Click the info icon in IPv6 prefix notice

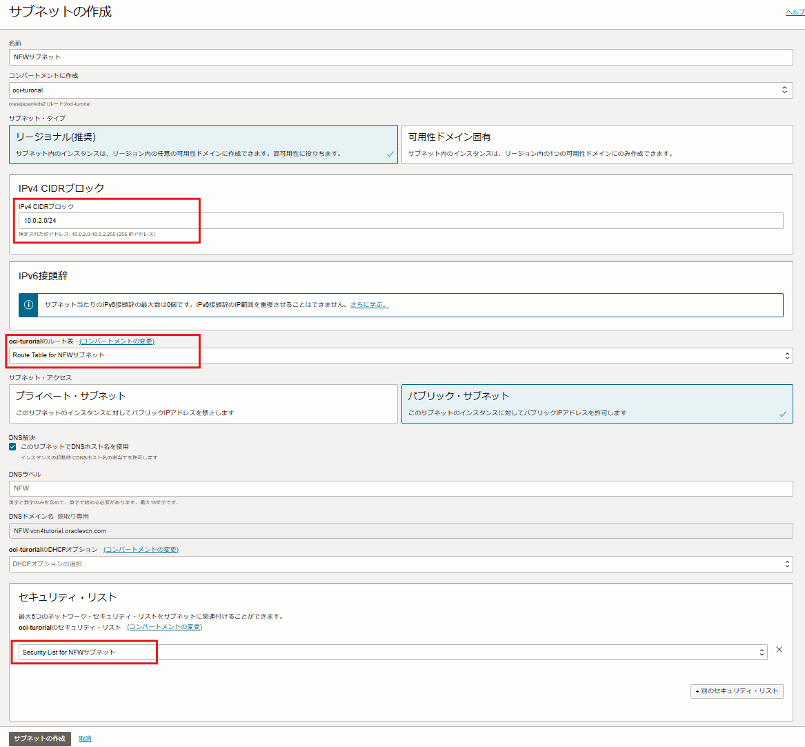(28, 305)
